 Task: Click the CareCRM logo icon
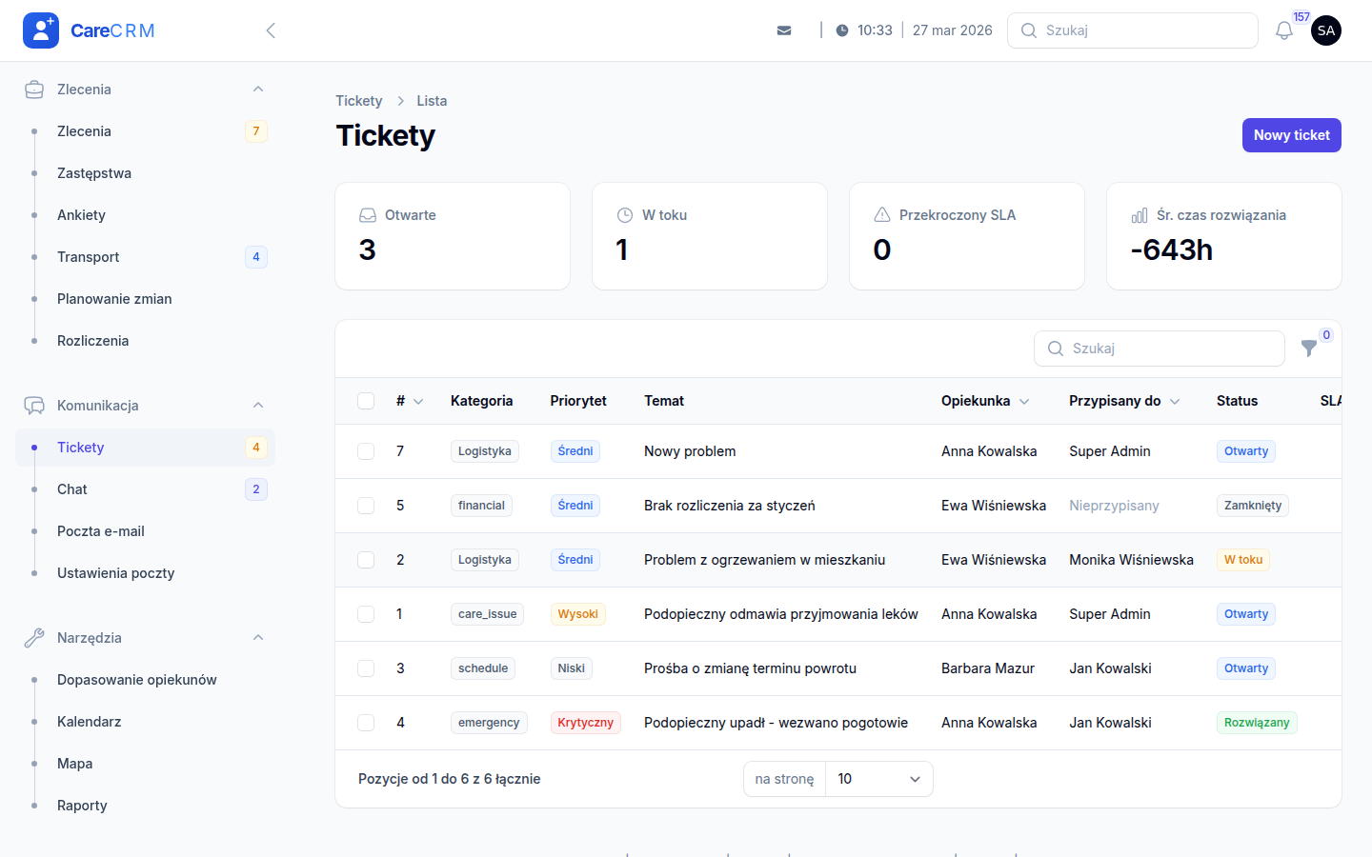point(41,30)
